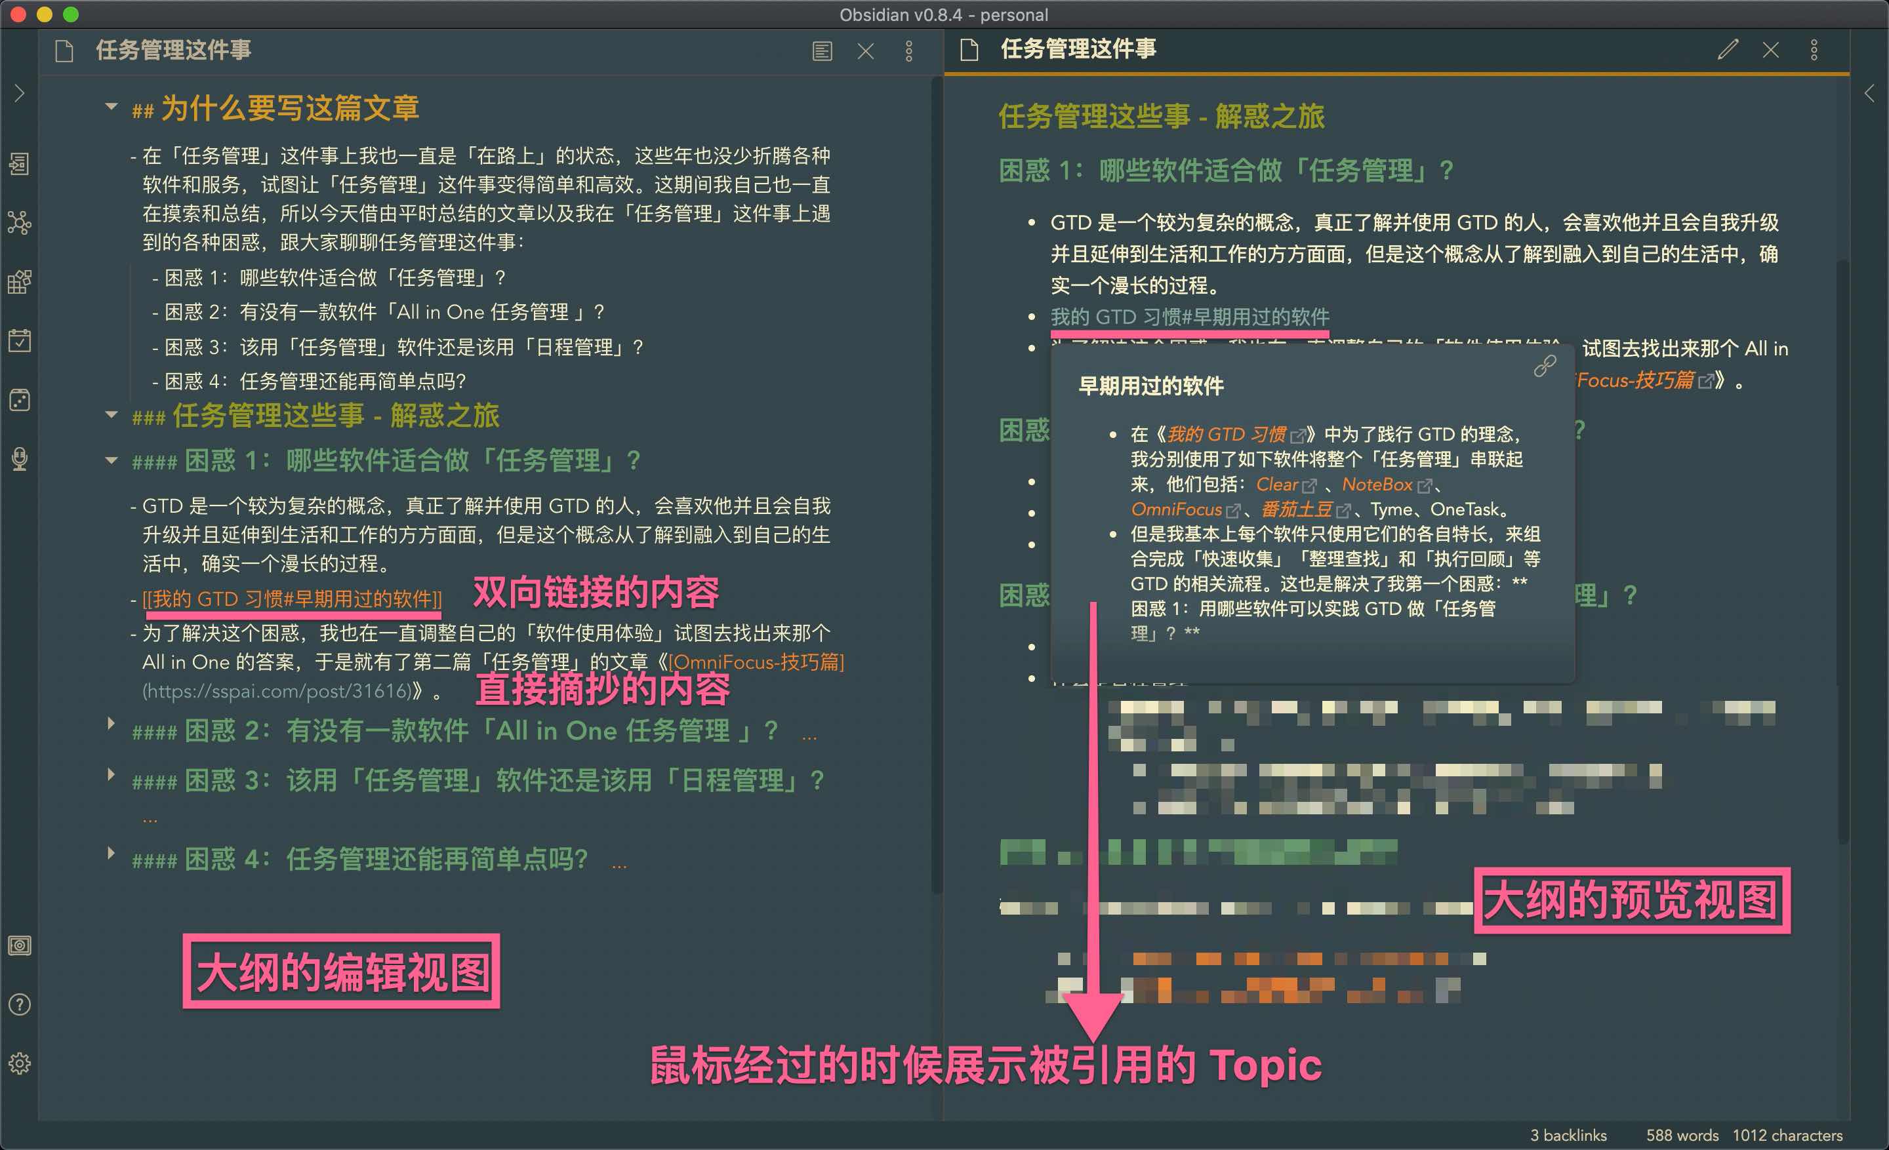Close the right preview pane
This screenshot has width=1889, height=1150.
[x=1770, y=50]
